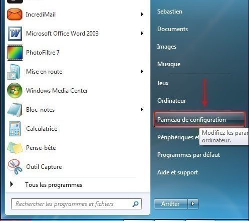Click the Mise en route icon

coord(14,72)
